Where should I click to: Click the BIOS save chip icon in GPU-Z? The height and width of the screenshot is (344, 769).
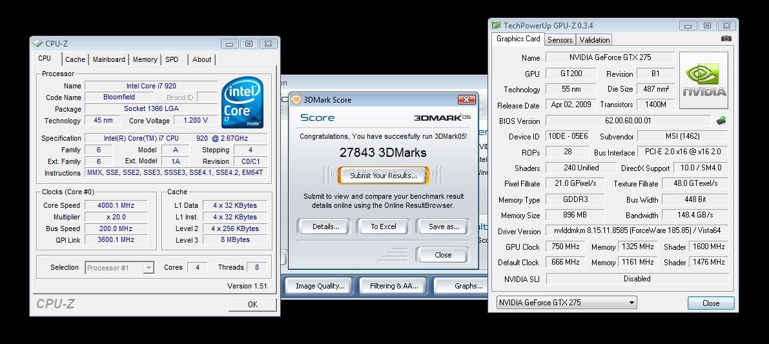(721, 121)
